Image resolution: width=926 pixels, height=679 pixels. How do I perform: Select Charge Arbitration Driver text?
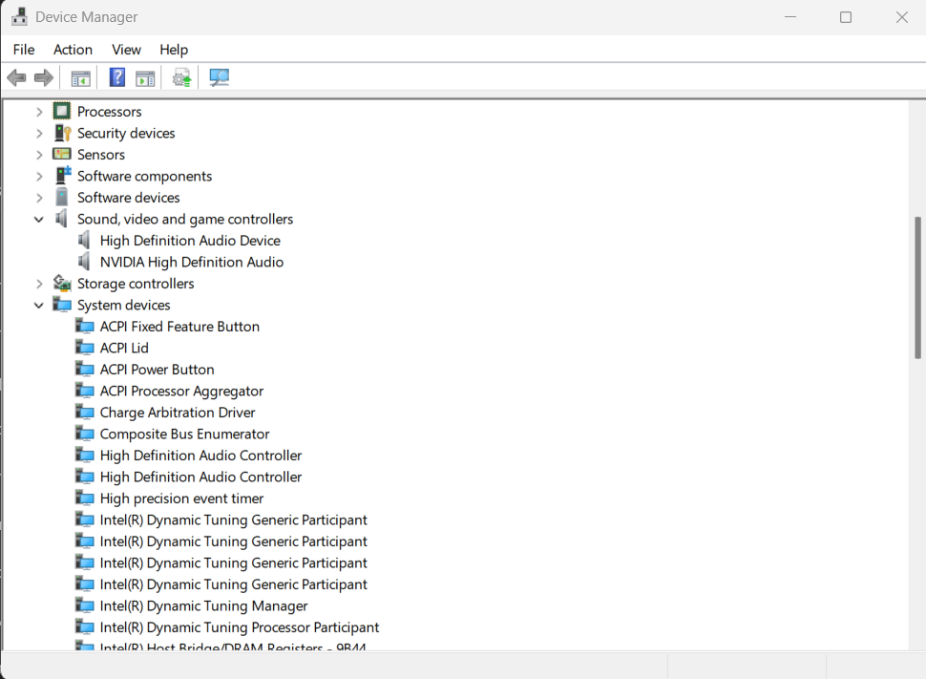click(178, 413)
